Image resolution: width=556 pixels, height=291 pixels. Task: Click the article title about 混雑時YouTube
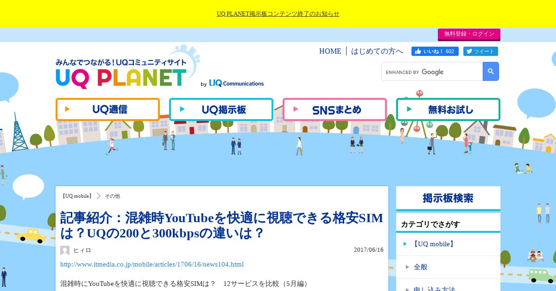(222, 225)
